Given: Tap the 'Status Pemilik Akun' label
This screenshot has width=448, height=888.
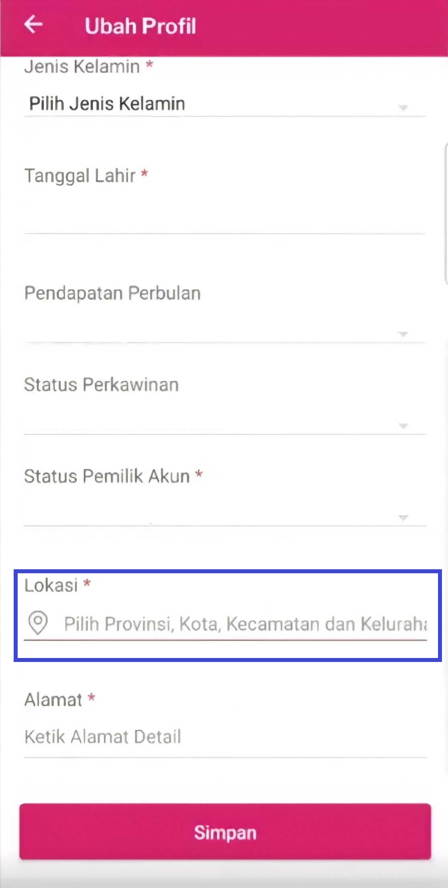Looking at the screenshot, I should coord(107,476).
